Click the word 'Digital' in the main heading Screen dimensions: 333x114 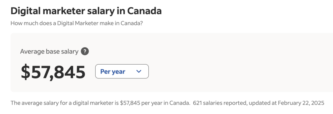tap(25, 11)
